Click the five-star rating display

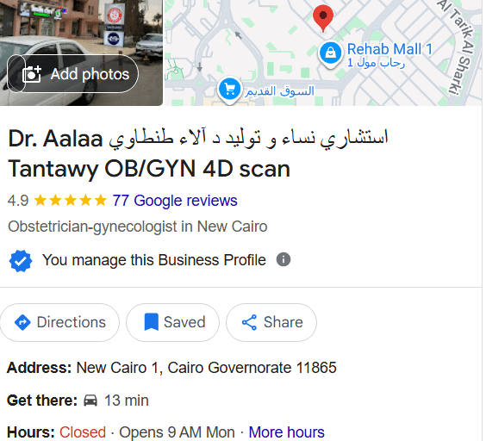click(71, 200)
